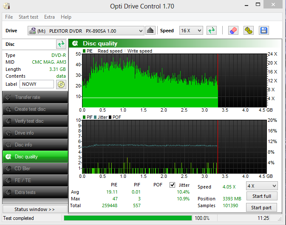Open the Verify test disc panel
286x225 pixels.
pyautogui.click(x=35, y=121)
